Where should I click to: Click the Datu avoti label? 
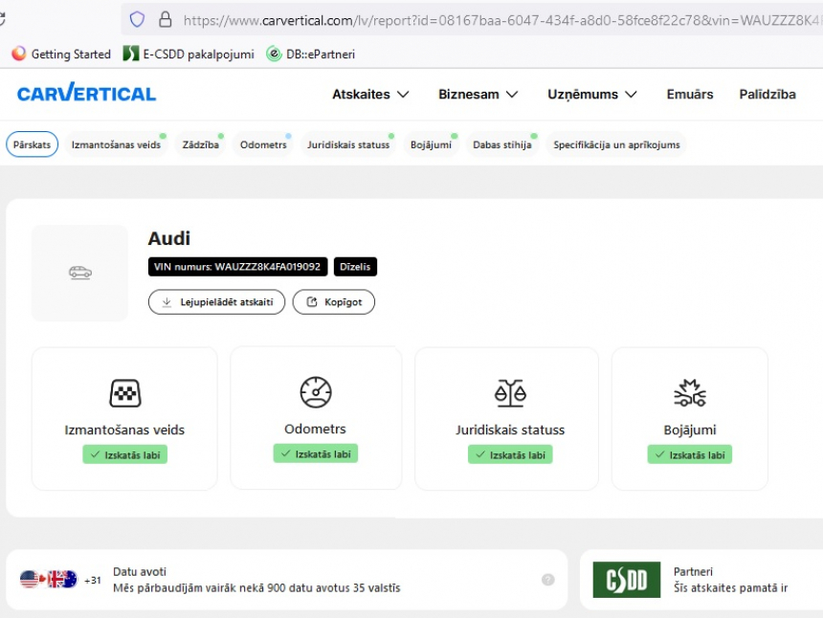140,571
